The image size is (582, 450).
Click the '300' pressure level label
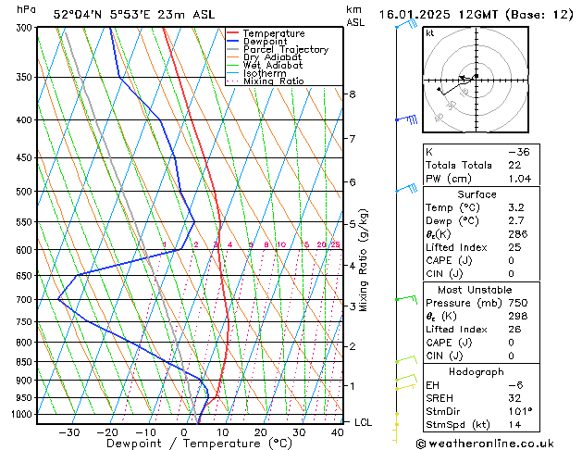point(26,28)
